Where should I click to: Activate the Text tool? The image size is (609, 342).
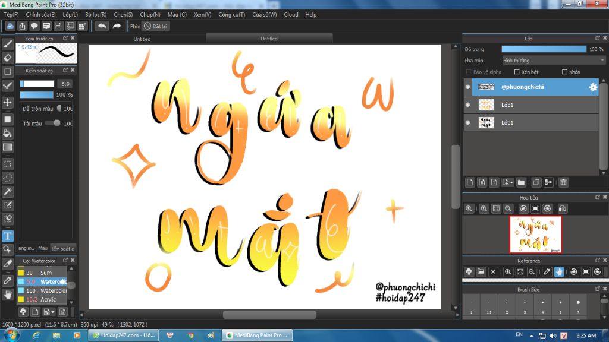(x=7, y=236)
